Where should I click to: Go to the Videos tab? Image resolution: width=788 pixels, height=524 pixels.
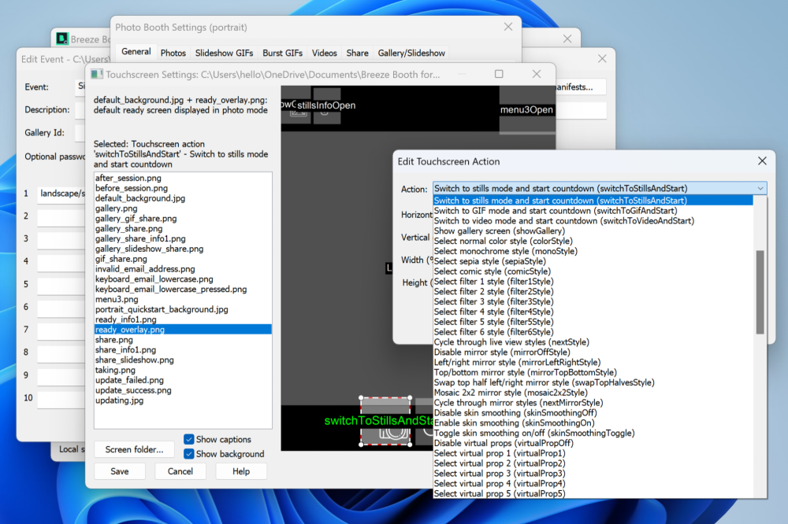324,53
